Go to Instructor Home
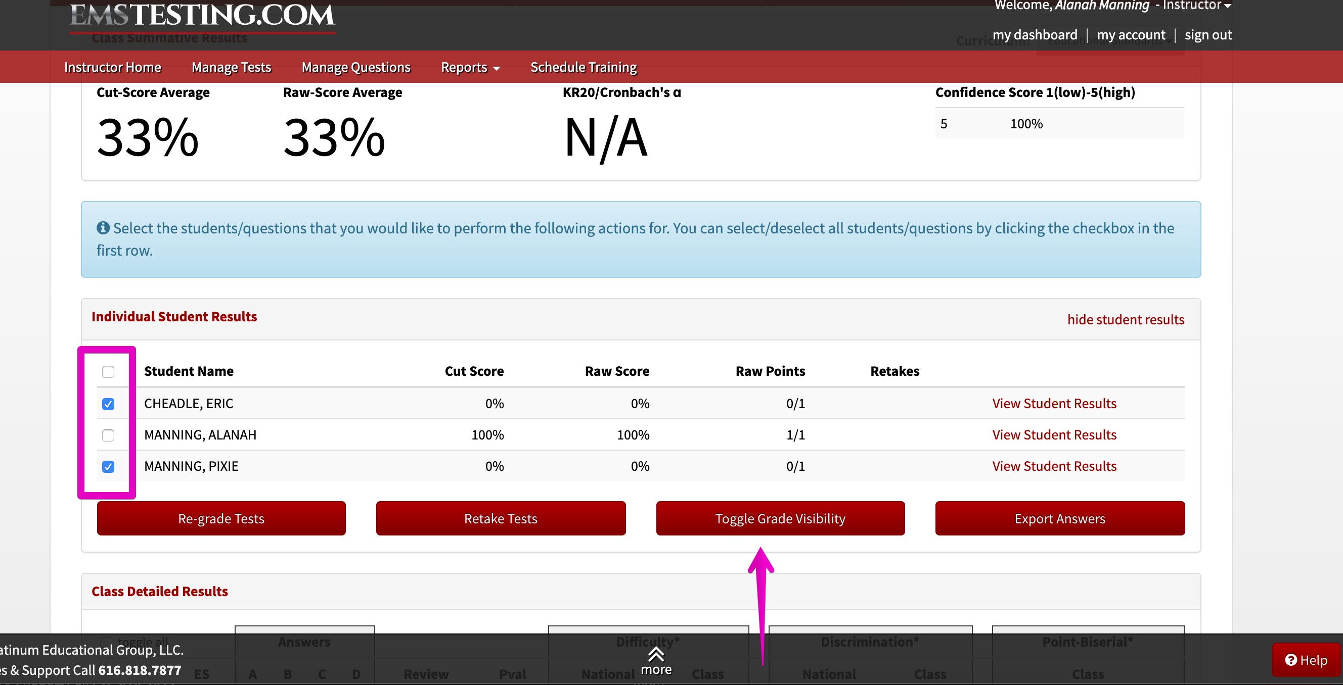This screenshot has height=685, width=1343. click(x=113, y=67)
